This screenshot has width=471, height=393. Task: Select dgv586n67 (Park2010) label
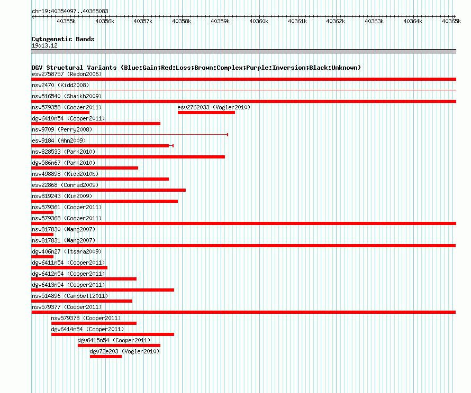tap(64, 163)
